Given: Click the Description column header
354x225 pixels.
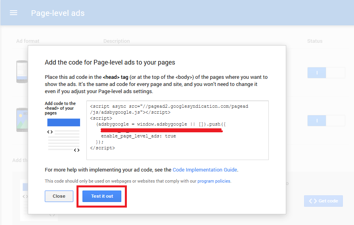Looking at the screenshot, I should pos(117,41).
